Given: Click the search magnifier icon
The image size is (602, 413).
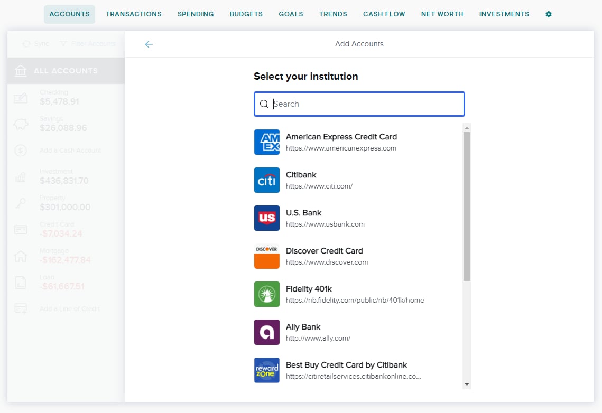Looking at the screenshot, I should 264,104.
